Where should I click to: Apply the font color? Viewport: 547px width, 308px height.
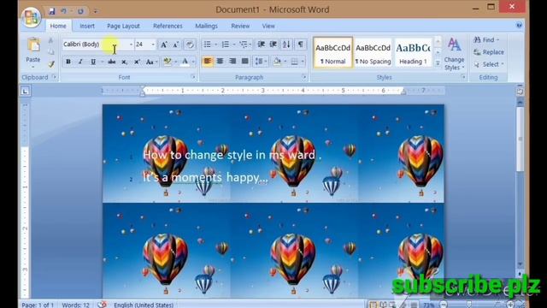click(185, 62)
